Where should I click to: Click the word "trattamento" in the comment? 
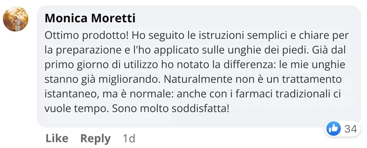tap(312, 79)
